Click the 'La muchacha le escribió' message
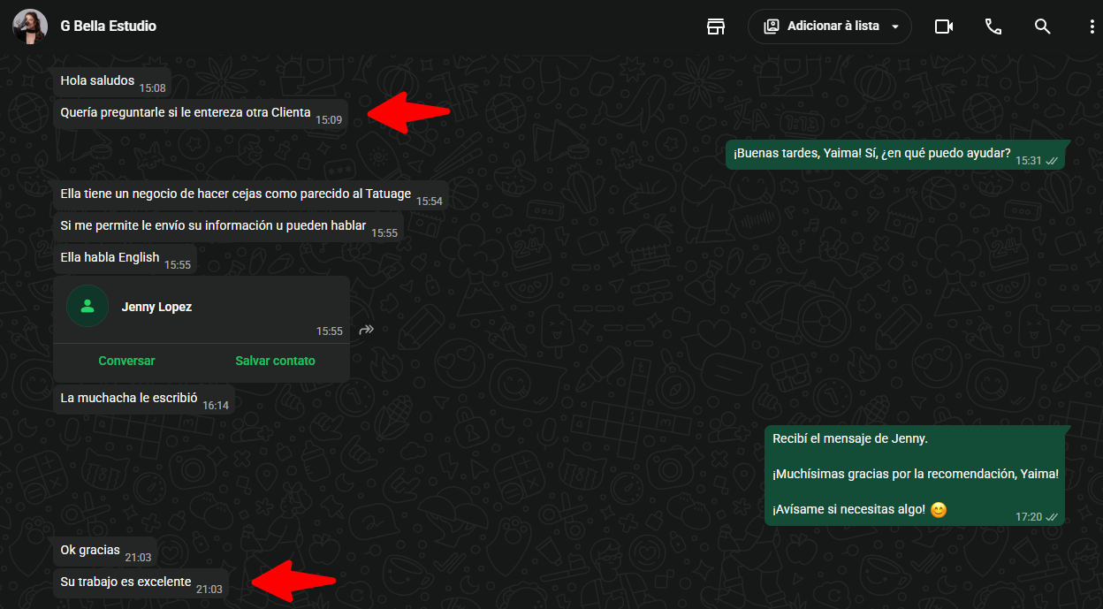Viewport: 1103px width, 609px height. (144, 399)
